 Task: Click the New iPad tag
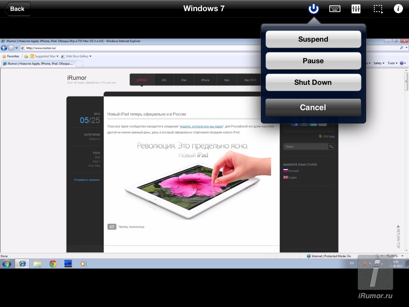[94, 166]
